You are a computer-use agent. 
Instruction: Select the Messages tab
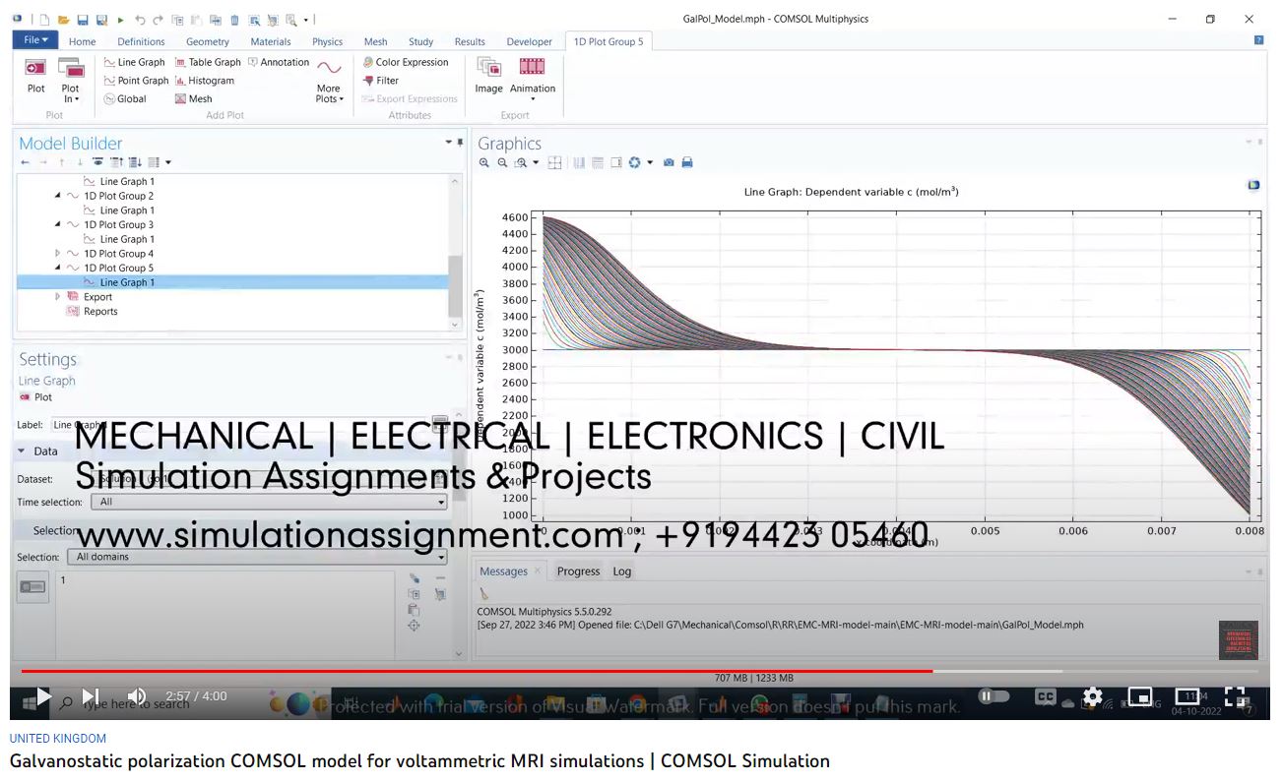[x=503, y=571]
